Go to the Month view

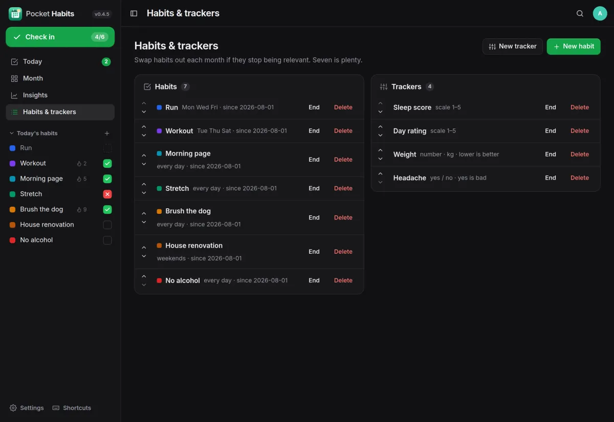[x=60, y=78]
